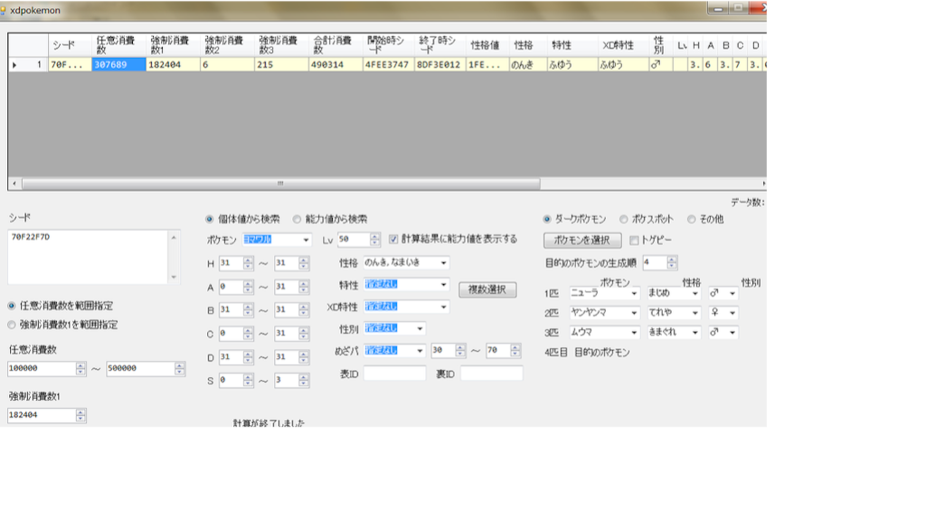This screenshot has width=926, height=521.
Task: Click the S maximum IV field showing 3
Action: [286, 381]
